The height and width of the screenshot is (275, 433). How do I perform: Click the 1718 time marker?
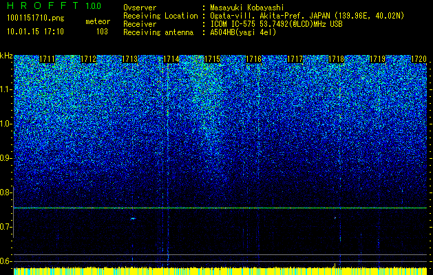point(337,59)
